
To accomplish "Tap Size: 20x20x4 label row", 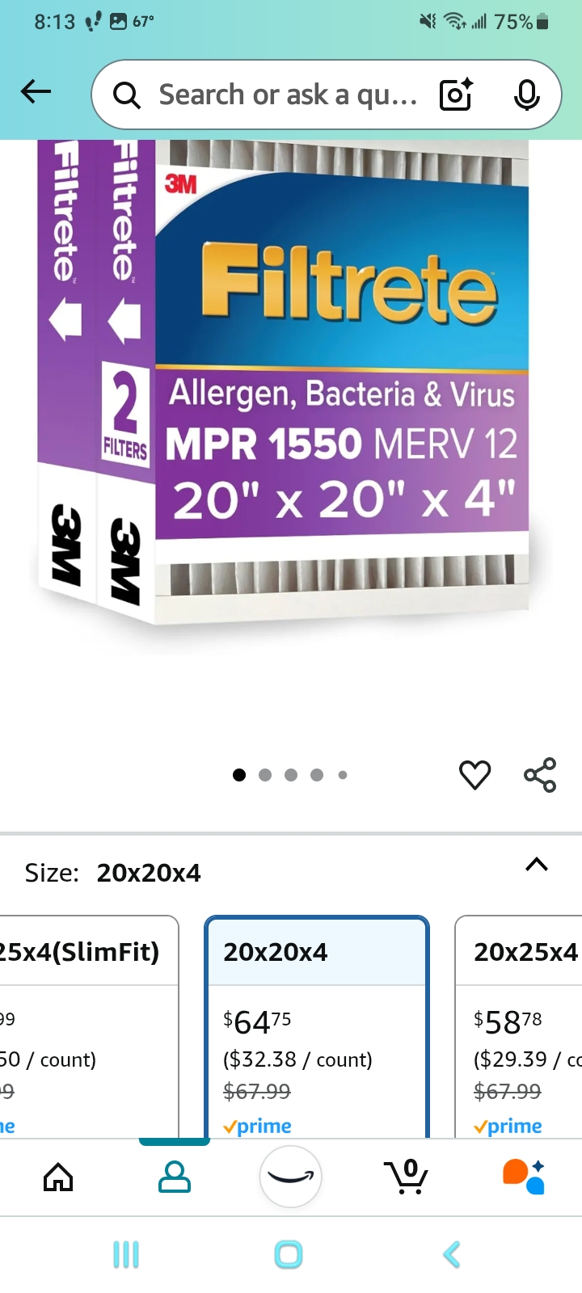I will click(291, 873).
